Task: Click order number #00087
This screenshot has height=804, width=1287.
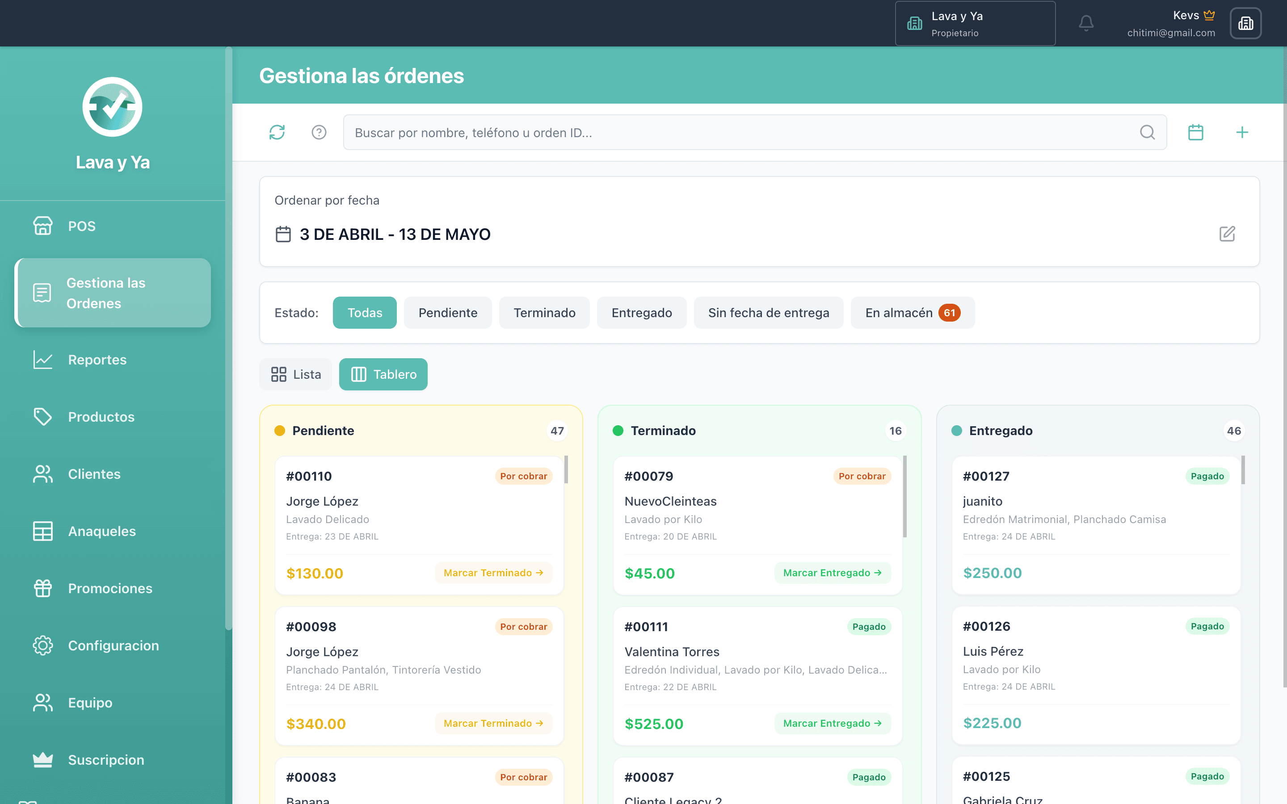Action: point(649,777)
